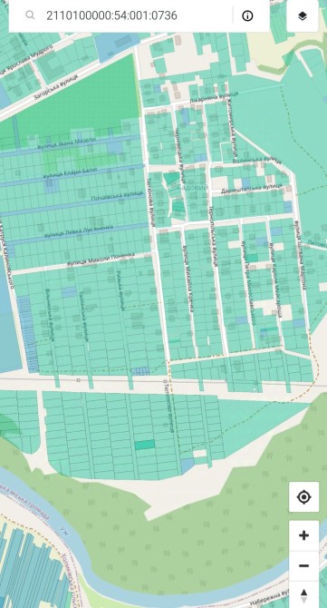Image resolution: width=327 pixels, height=608 pixels.
Task: Tap the Дармштатська вулиця street label
Action: (252, 189)
